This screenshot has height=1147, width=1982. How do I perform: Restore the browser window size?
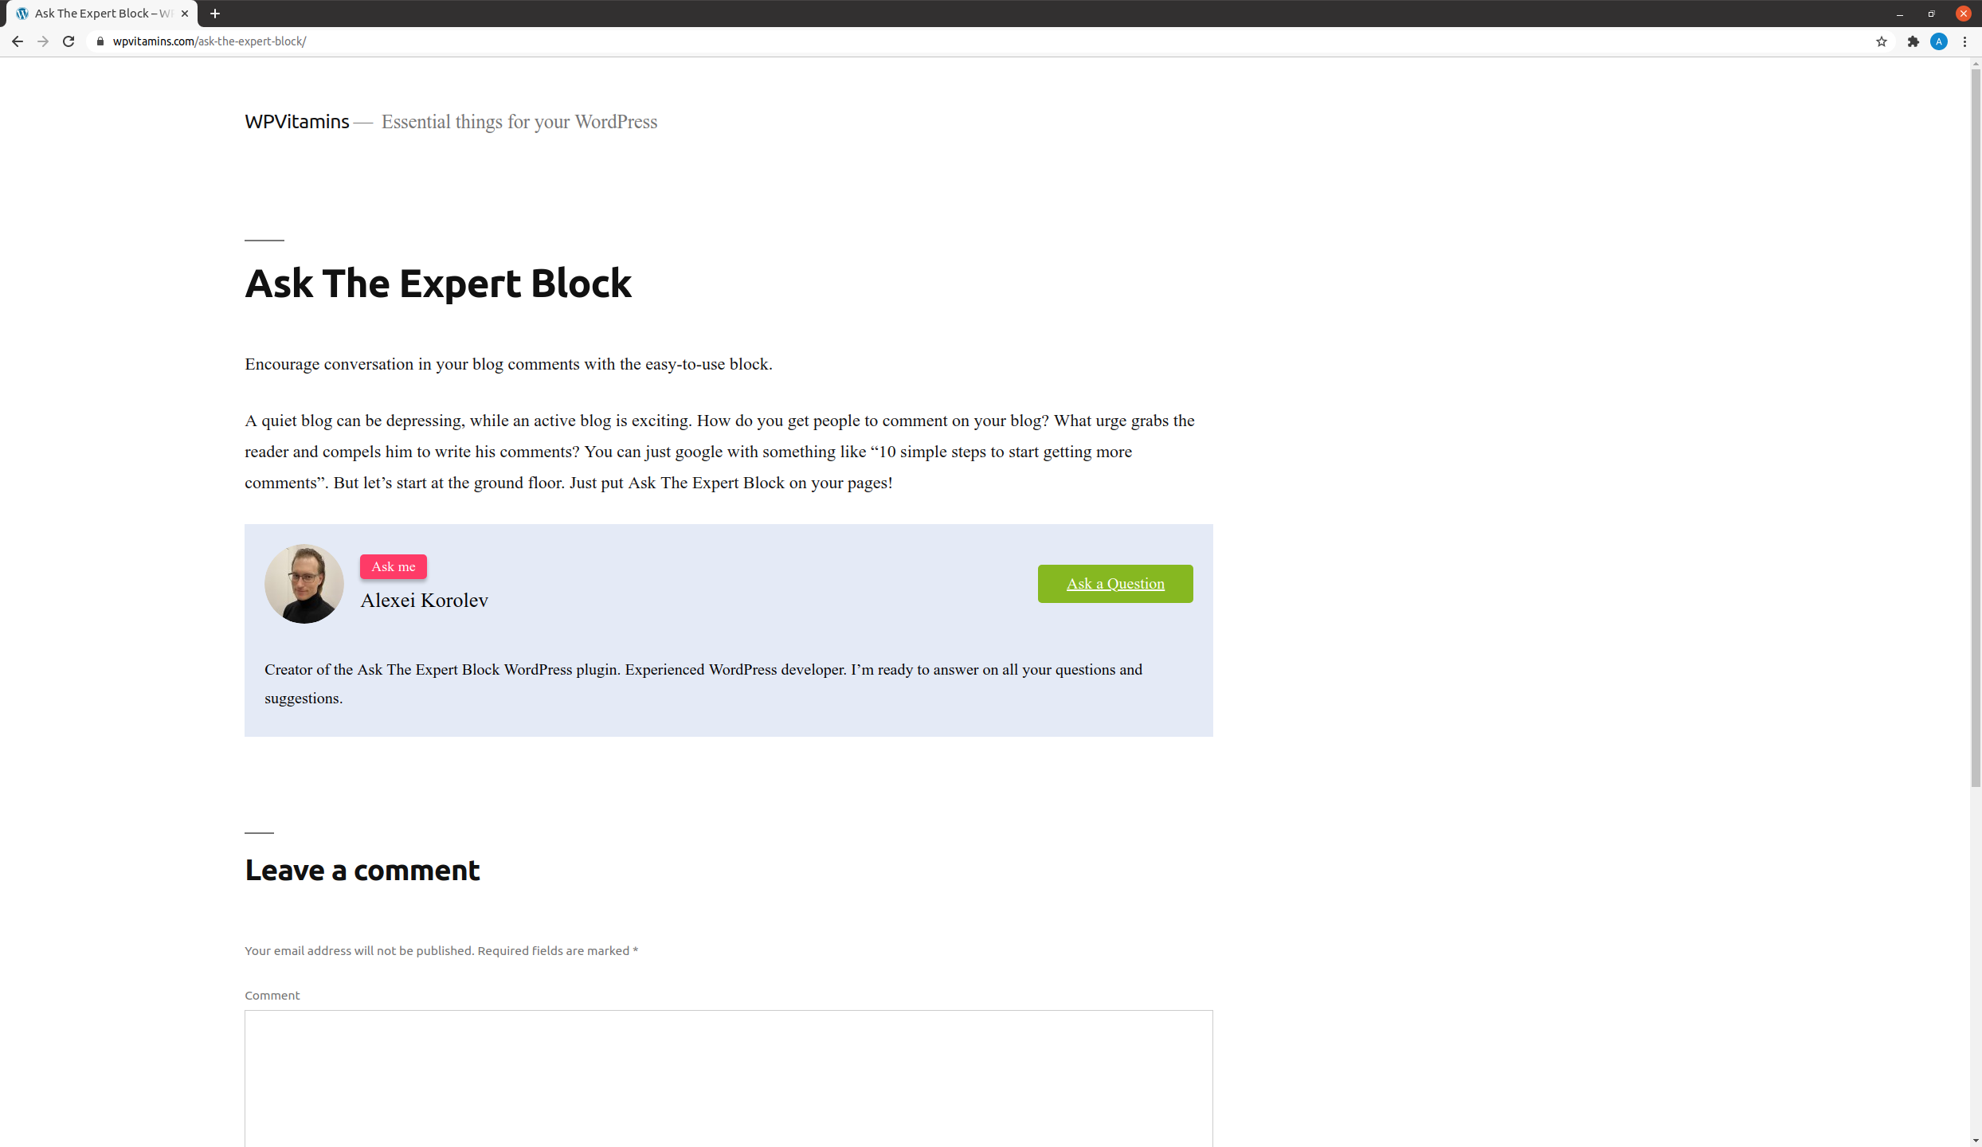[x=1932, y=14]
